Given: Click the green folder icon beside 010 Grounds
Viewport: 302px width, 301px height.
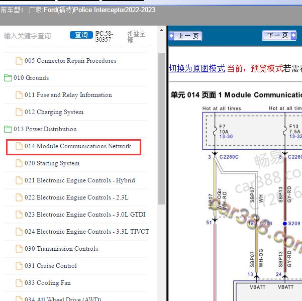Looking at the screenshot, I should (x=8, y=78).
